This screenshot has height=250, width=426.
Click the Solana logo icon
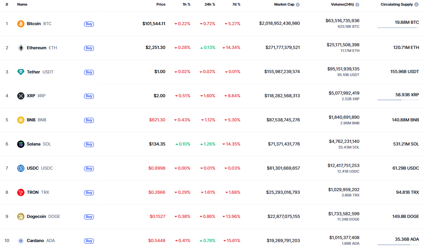coord(21,144)
